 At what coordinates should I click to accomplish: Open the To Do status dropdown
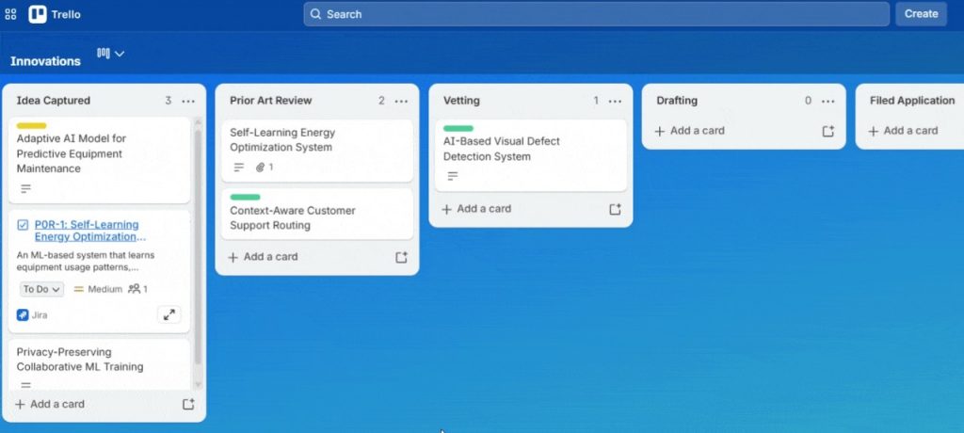click(41, 289)
